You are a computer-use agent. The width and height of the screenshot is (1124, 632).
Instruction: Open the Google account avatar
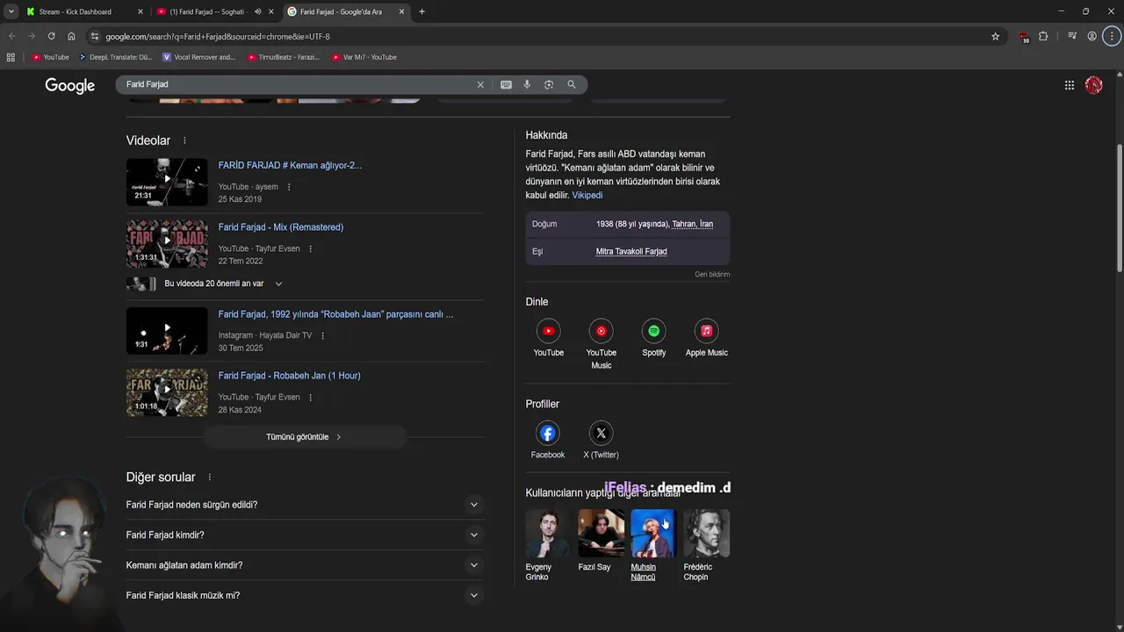1094,85
